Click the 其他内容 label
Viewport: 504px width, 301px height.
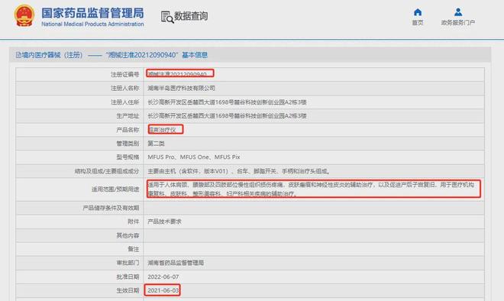point(128,235)
